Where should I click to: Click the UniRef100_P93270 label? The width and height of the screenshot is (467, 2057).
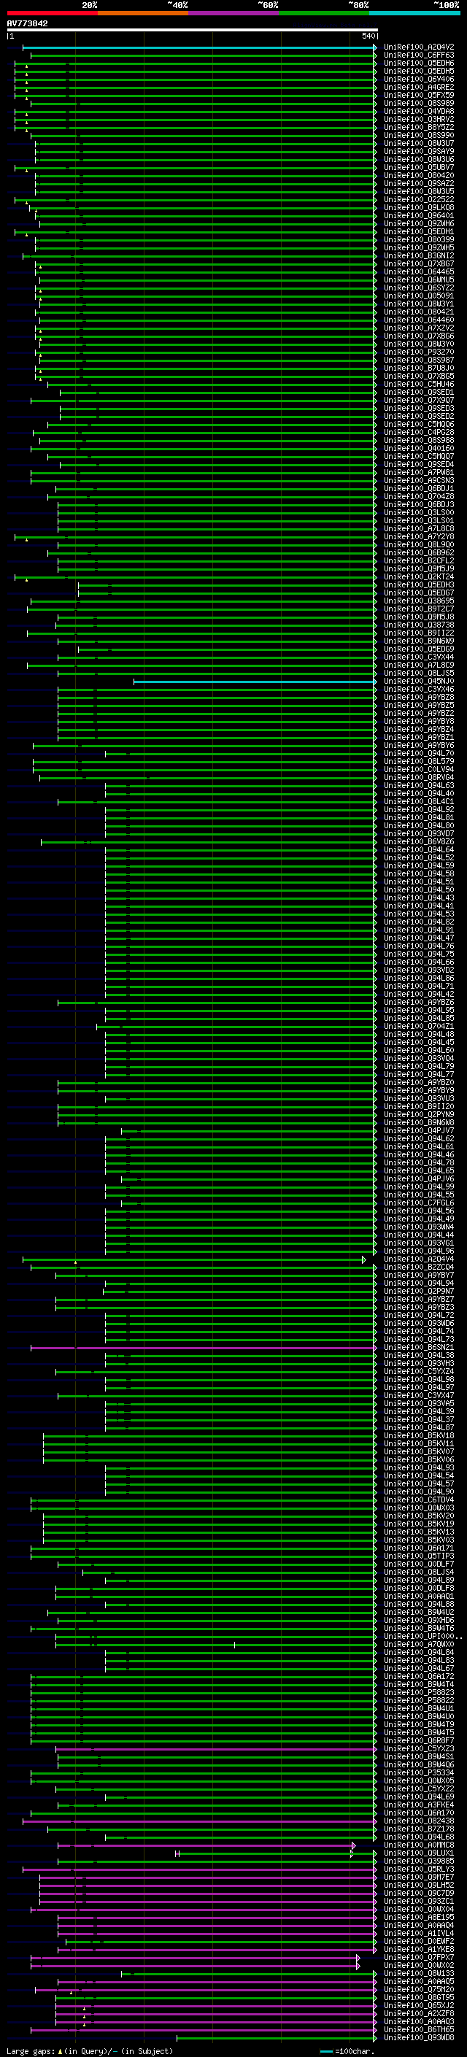[419, 352]
